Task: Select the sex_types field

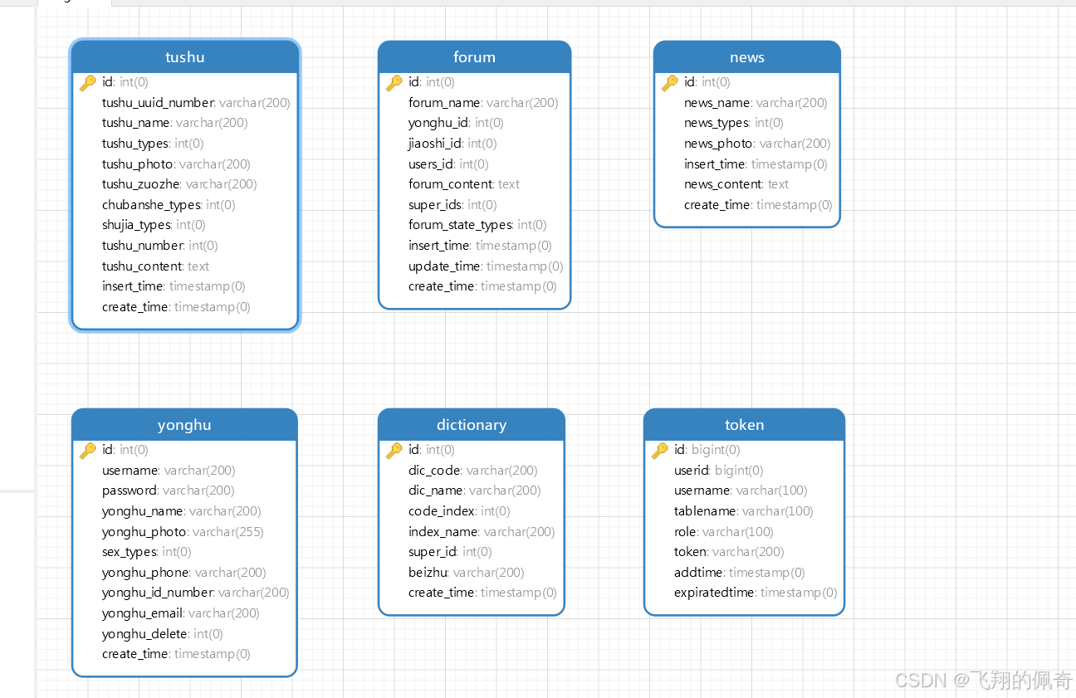Action: (x=147, y=552)
